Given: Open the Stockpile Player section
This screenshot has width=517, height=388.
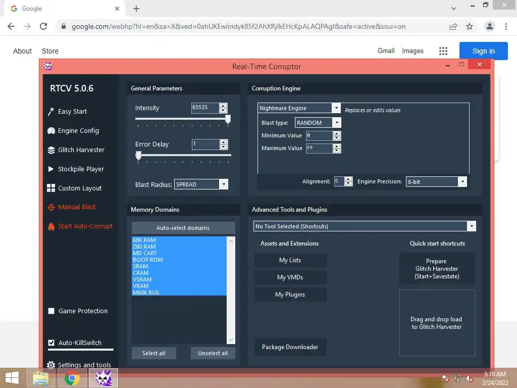Looking at the screenshot, I should coord(81,169).
